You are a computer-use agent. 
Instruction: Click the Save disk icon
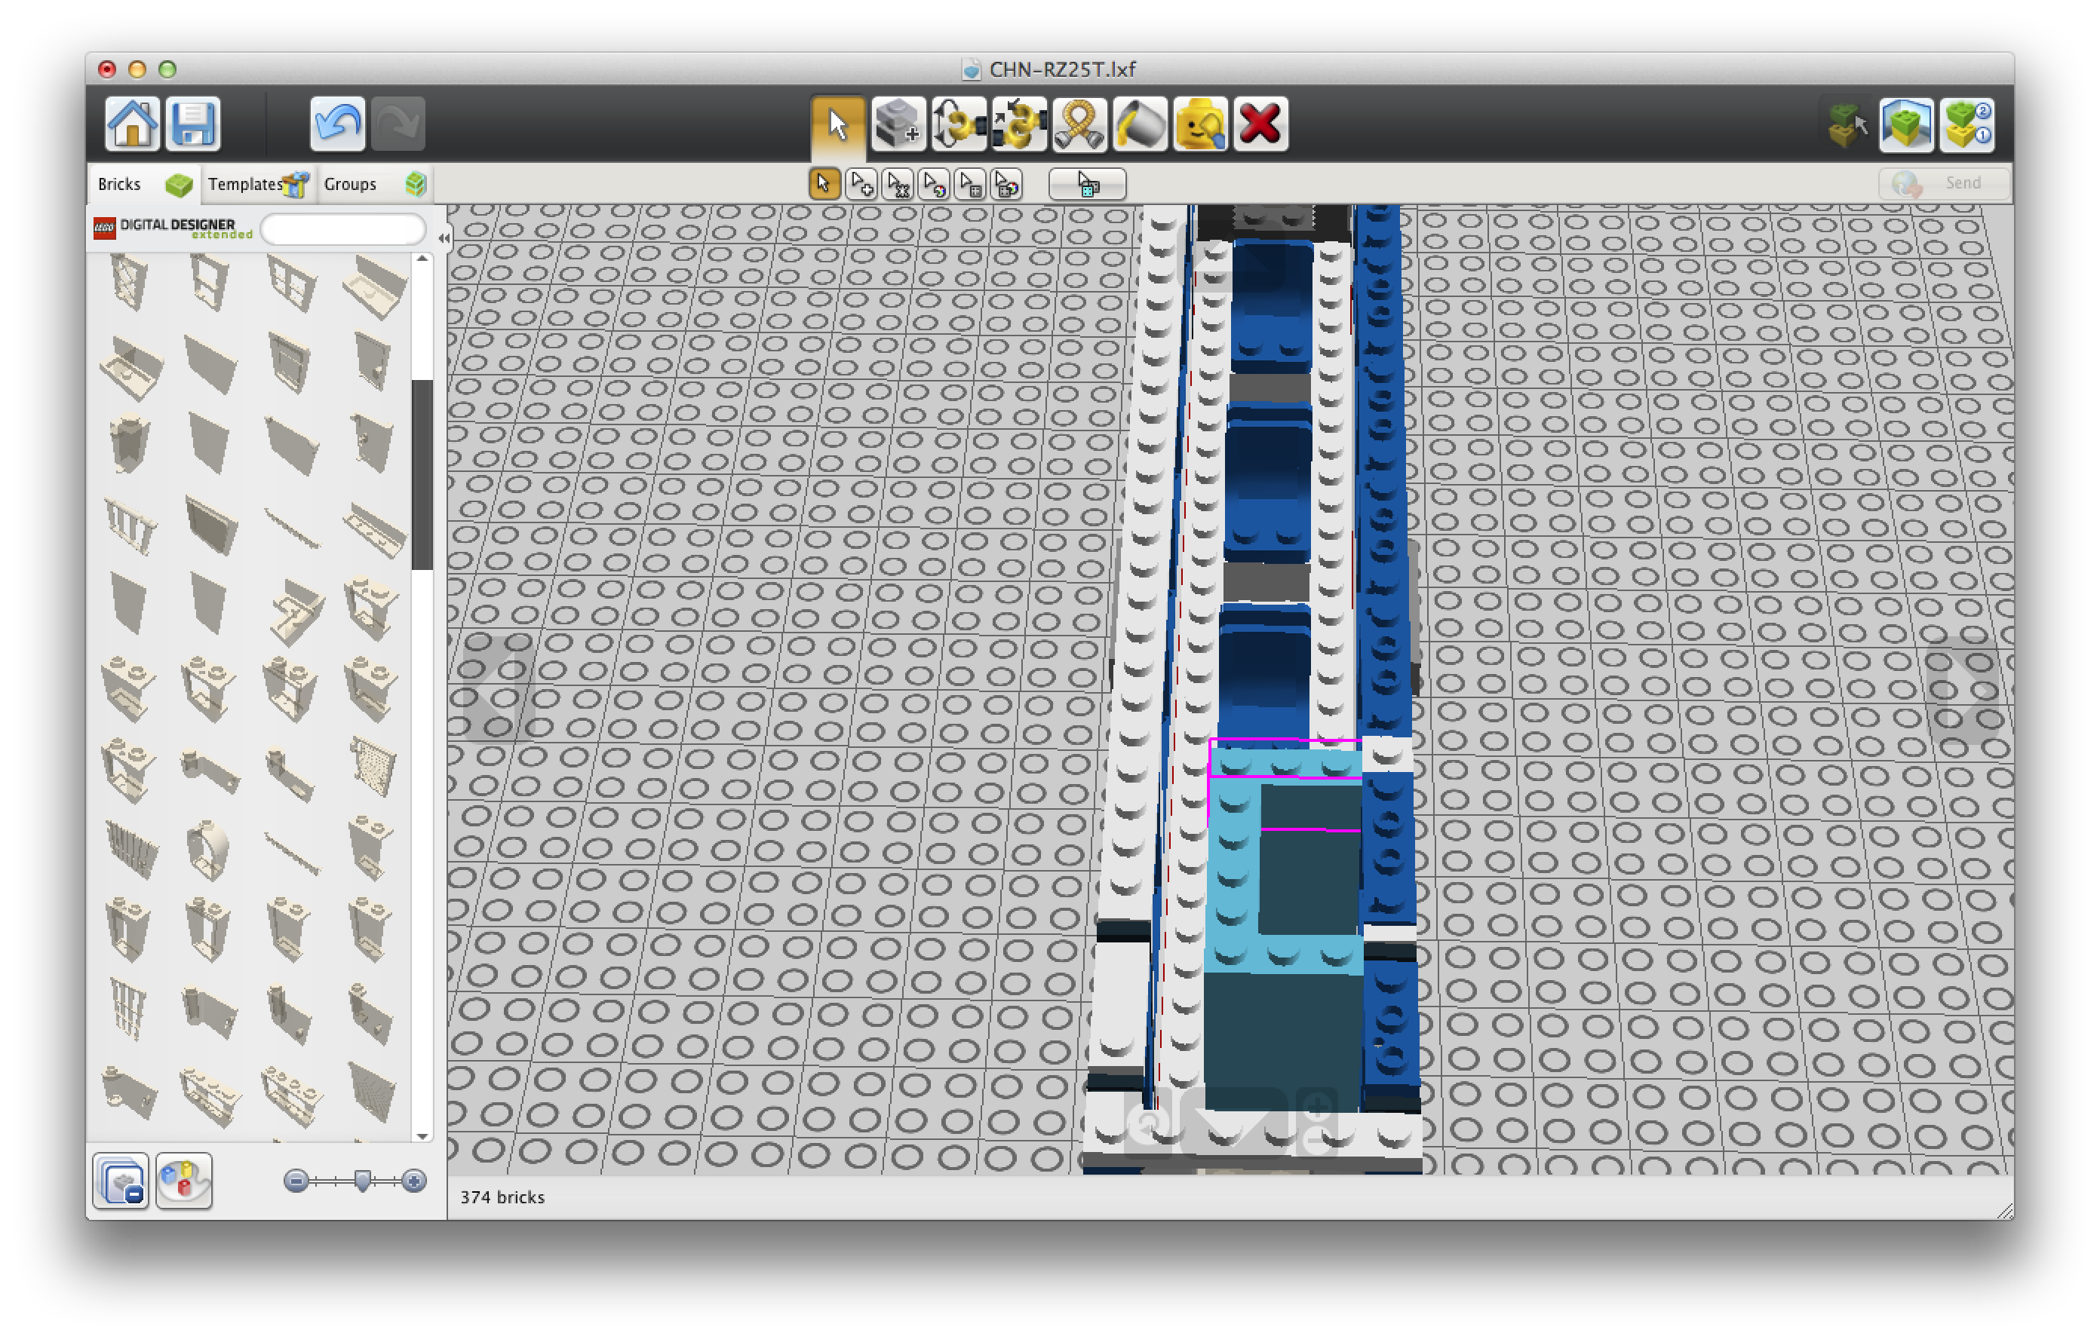tap(193, 124)
